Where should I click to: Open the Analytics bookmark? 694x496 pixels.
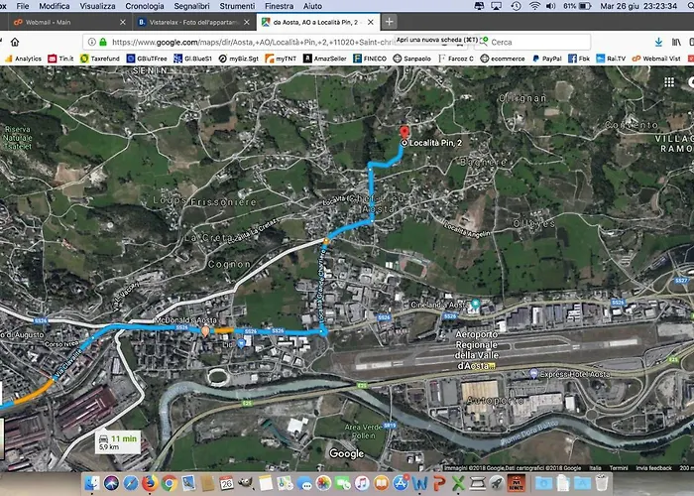coord(23,59)
